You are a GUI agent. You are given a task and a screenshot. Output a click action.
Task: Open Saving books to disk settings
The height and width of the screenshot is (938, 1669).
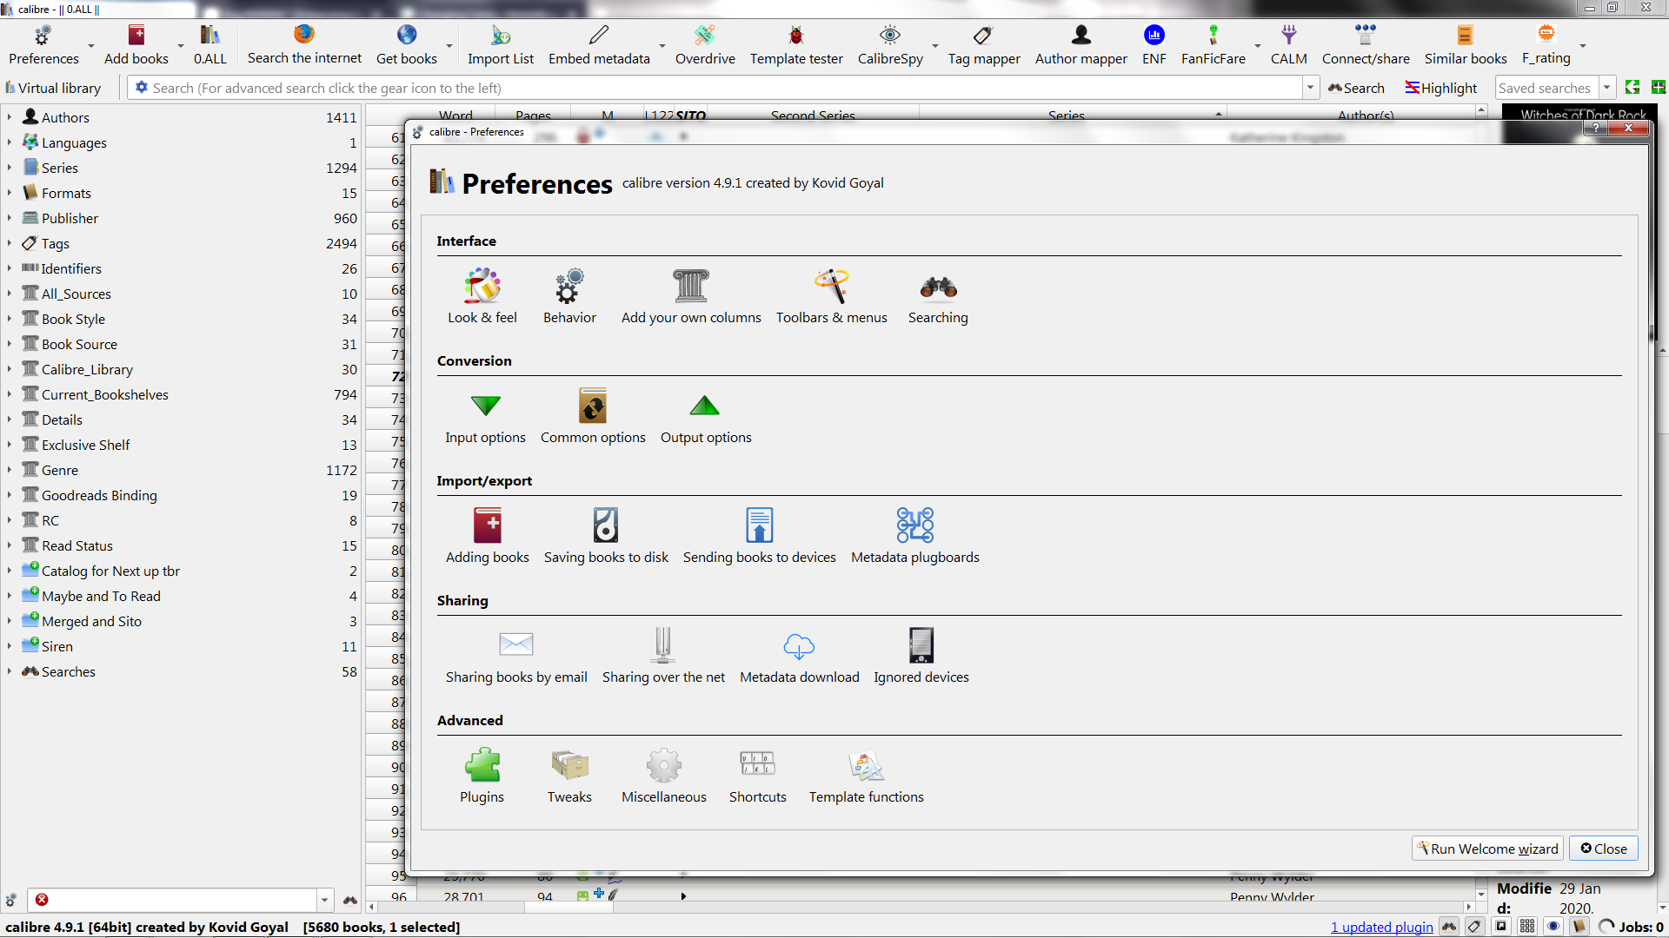coord(606,536)
